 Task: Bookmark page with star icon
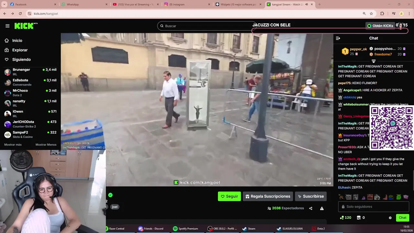click(x=371, y=14)
